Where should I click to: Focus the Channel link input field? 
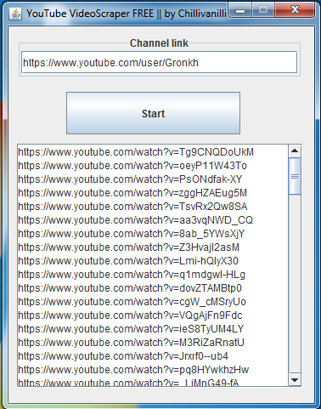point(159,62)
